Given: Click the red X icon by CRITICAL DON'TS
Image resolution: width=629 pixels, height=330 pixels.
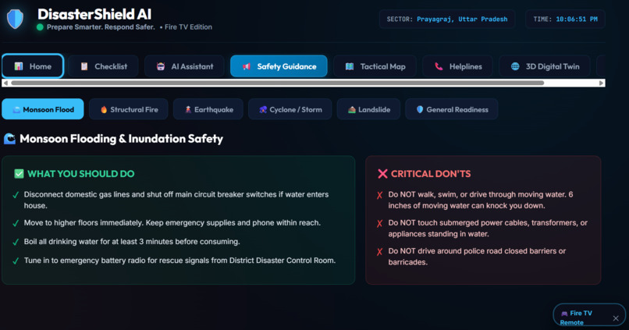Looking at the screenshot, I should 382,174.
